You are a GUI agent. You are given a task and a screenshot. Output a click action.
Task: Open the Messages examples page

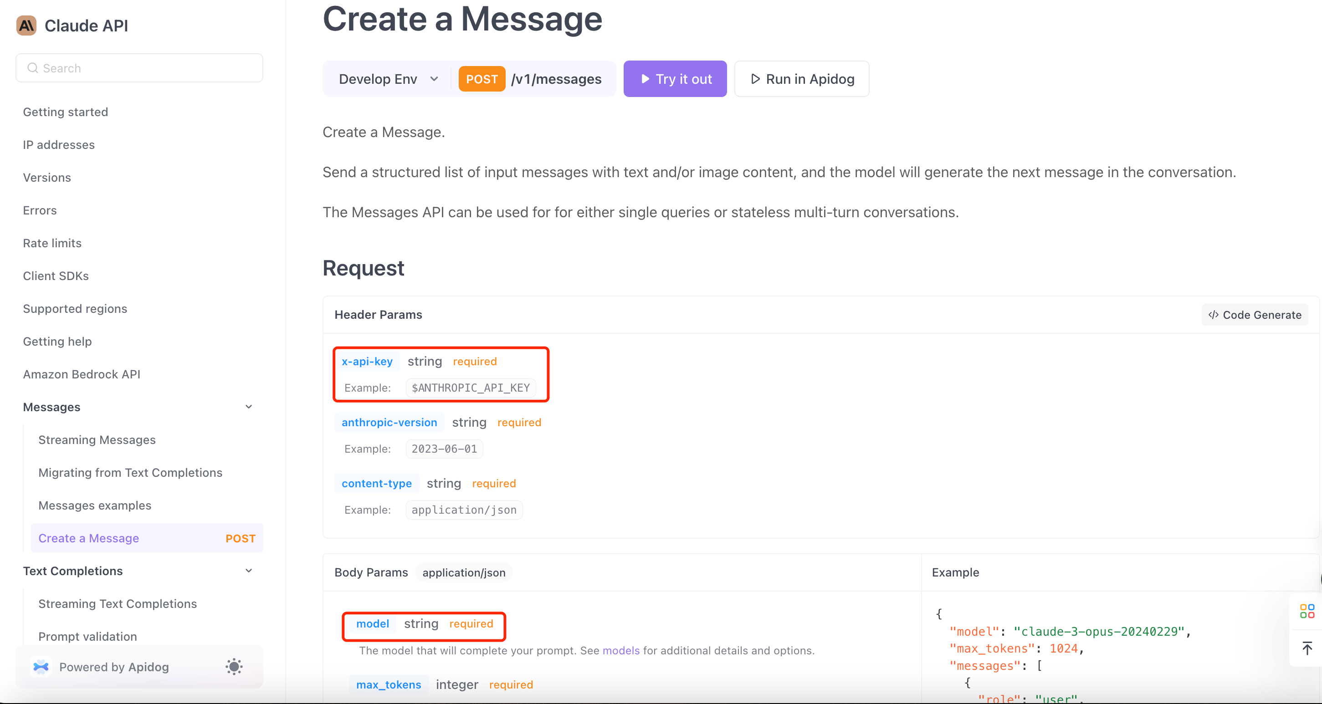point(94,505)
